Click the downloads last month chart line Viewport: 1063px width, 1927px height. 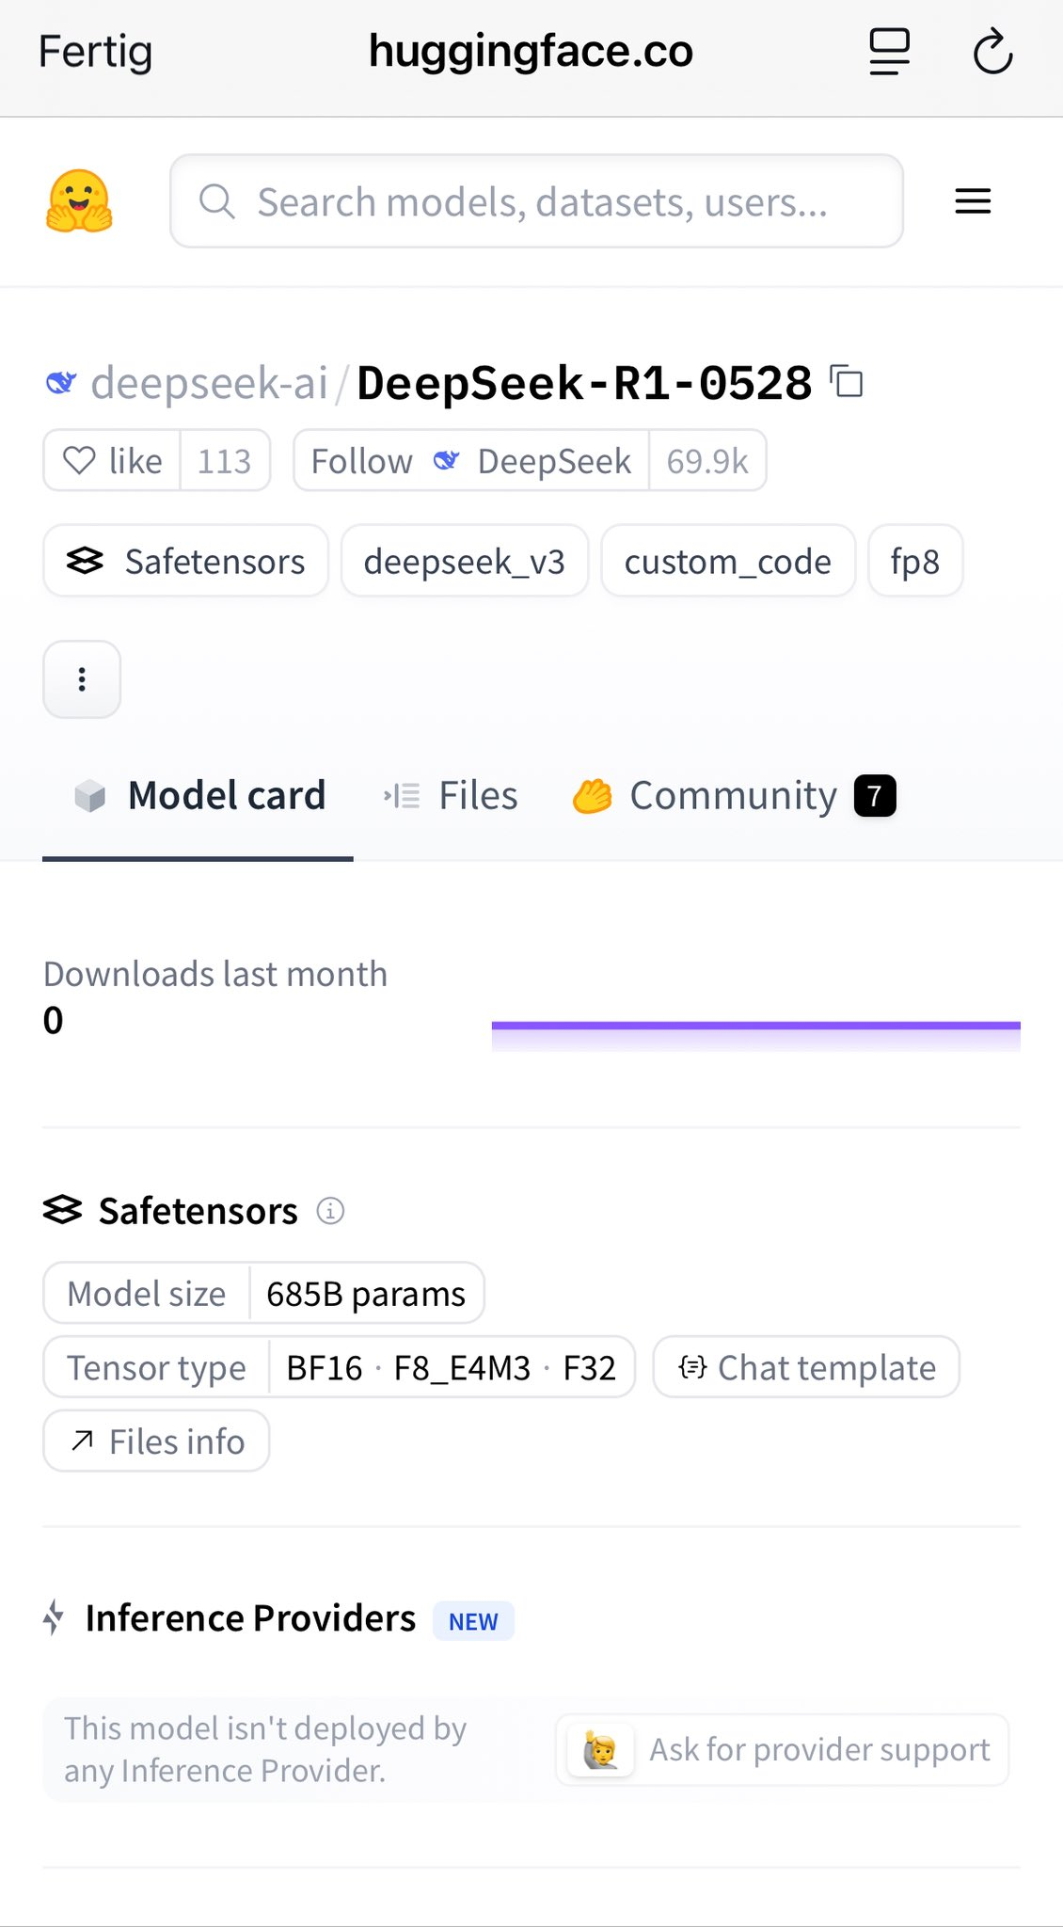coord(756,1026)
